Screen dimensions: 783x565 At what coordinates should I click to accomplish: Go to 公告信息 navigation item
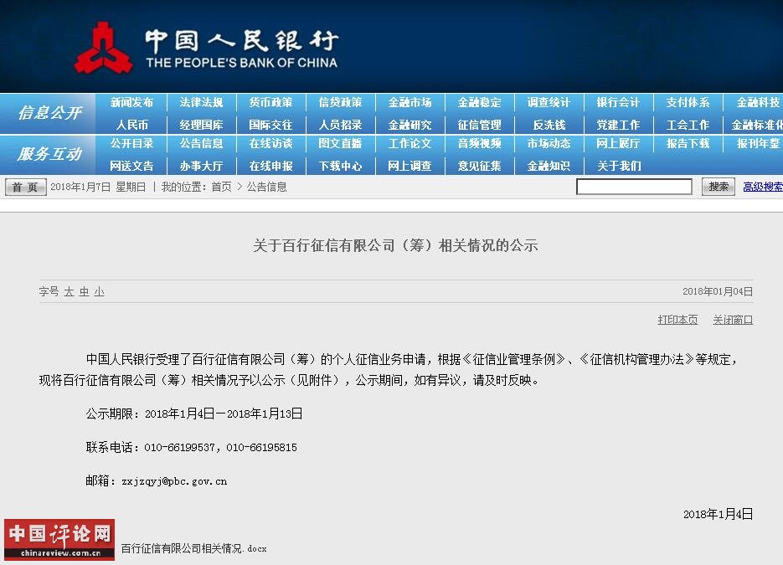click(x=201, y=143)
